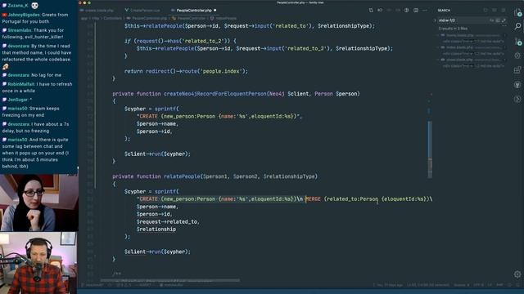Click the relatePeople function declaration name
The image size is (524, 294).
(182, 176)
